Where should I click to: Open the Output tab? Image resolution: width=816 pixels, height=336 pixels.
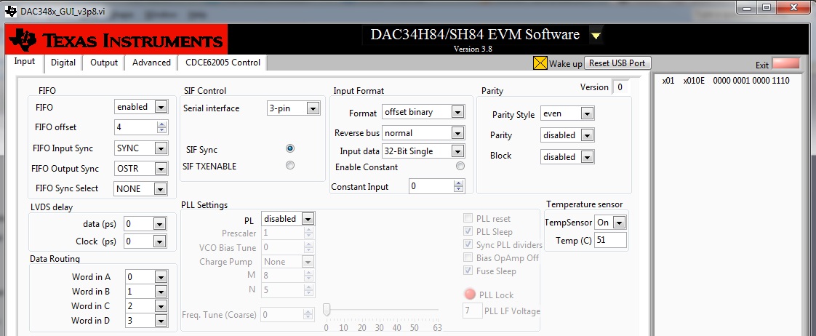pyautogui.click(x=103, y=63)
